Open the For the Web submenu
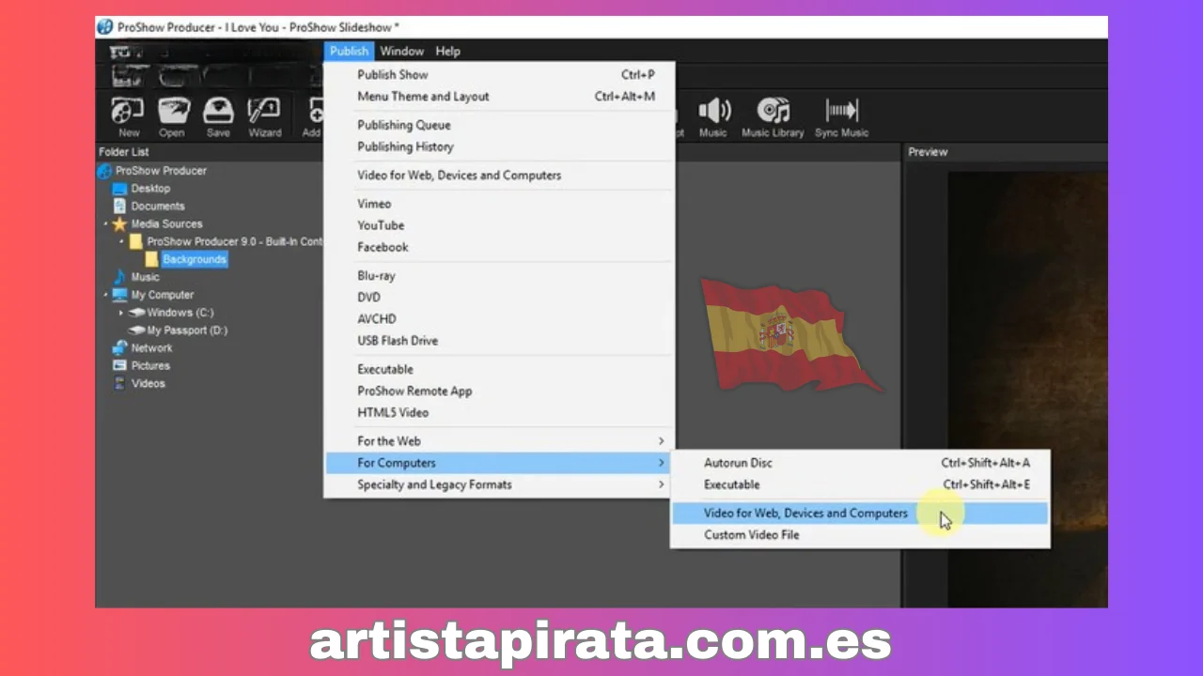This screenshot has width=1203, height=676. click(x=499, y=441)
